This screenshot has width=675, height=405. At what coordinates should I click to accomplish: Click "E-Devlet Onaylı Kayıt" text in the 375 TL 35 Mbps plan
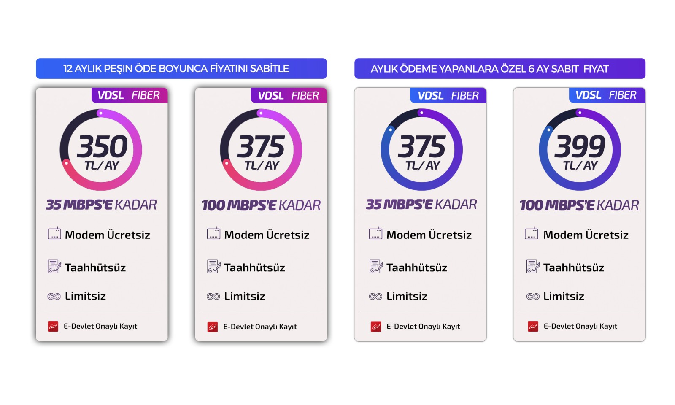pyautogui.click(x=423, y=327)
